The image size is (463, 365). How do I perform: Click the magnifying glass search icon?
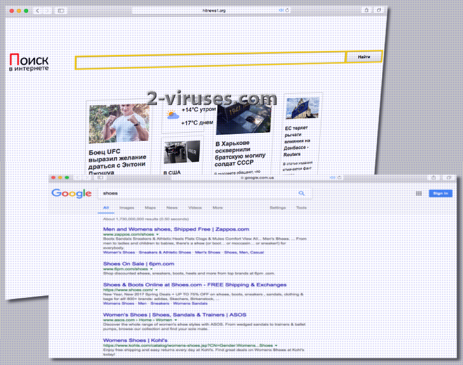[x=302, y=193]
